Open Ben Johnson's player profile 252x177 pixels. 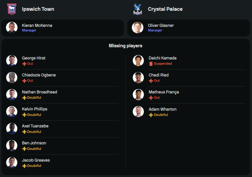pos(34,143)
